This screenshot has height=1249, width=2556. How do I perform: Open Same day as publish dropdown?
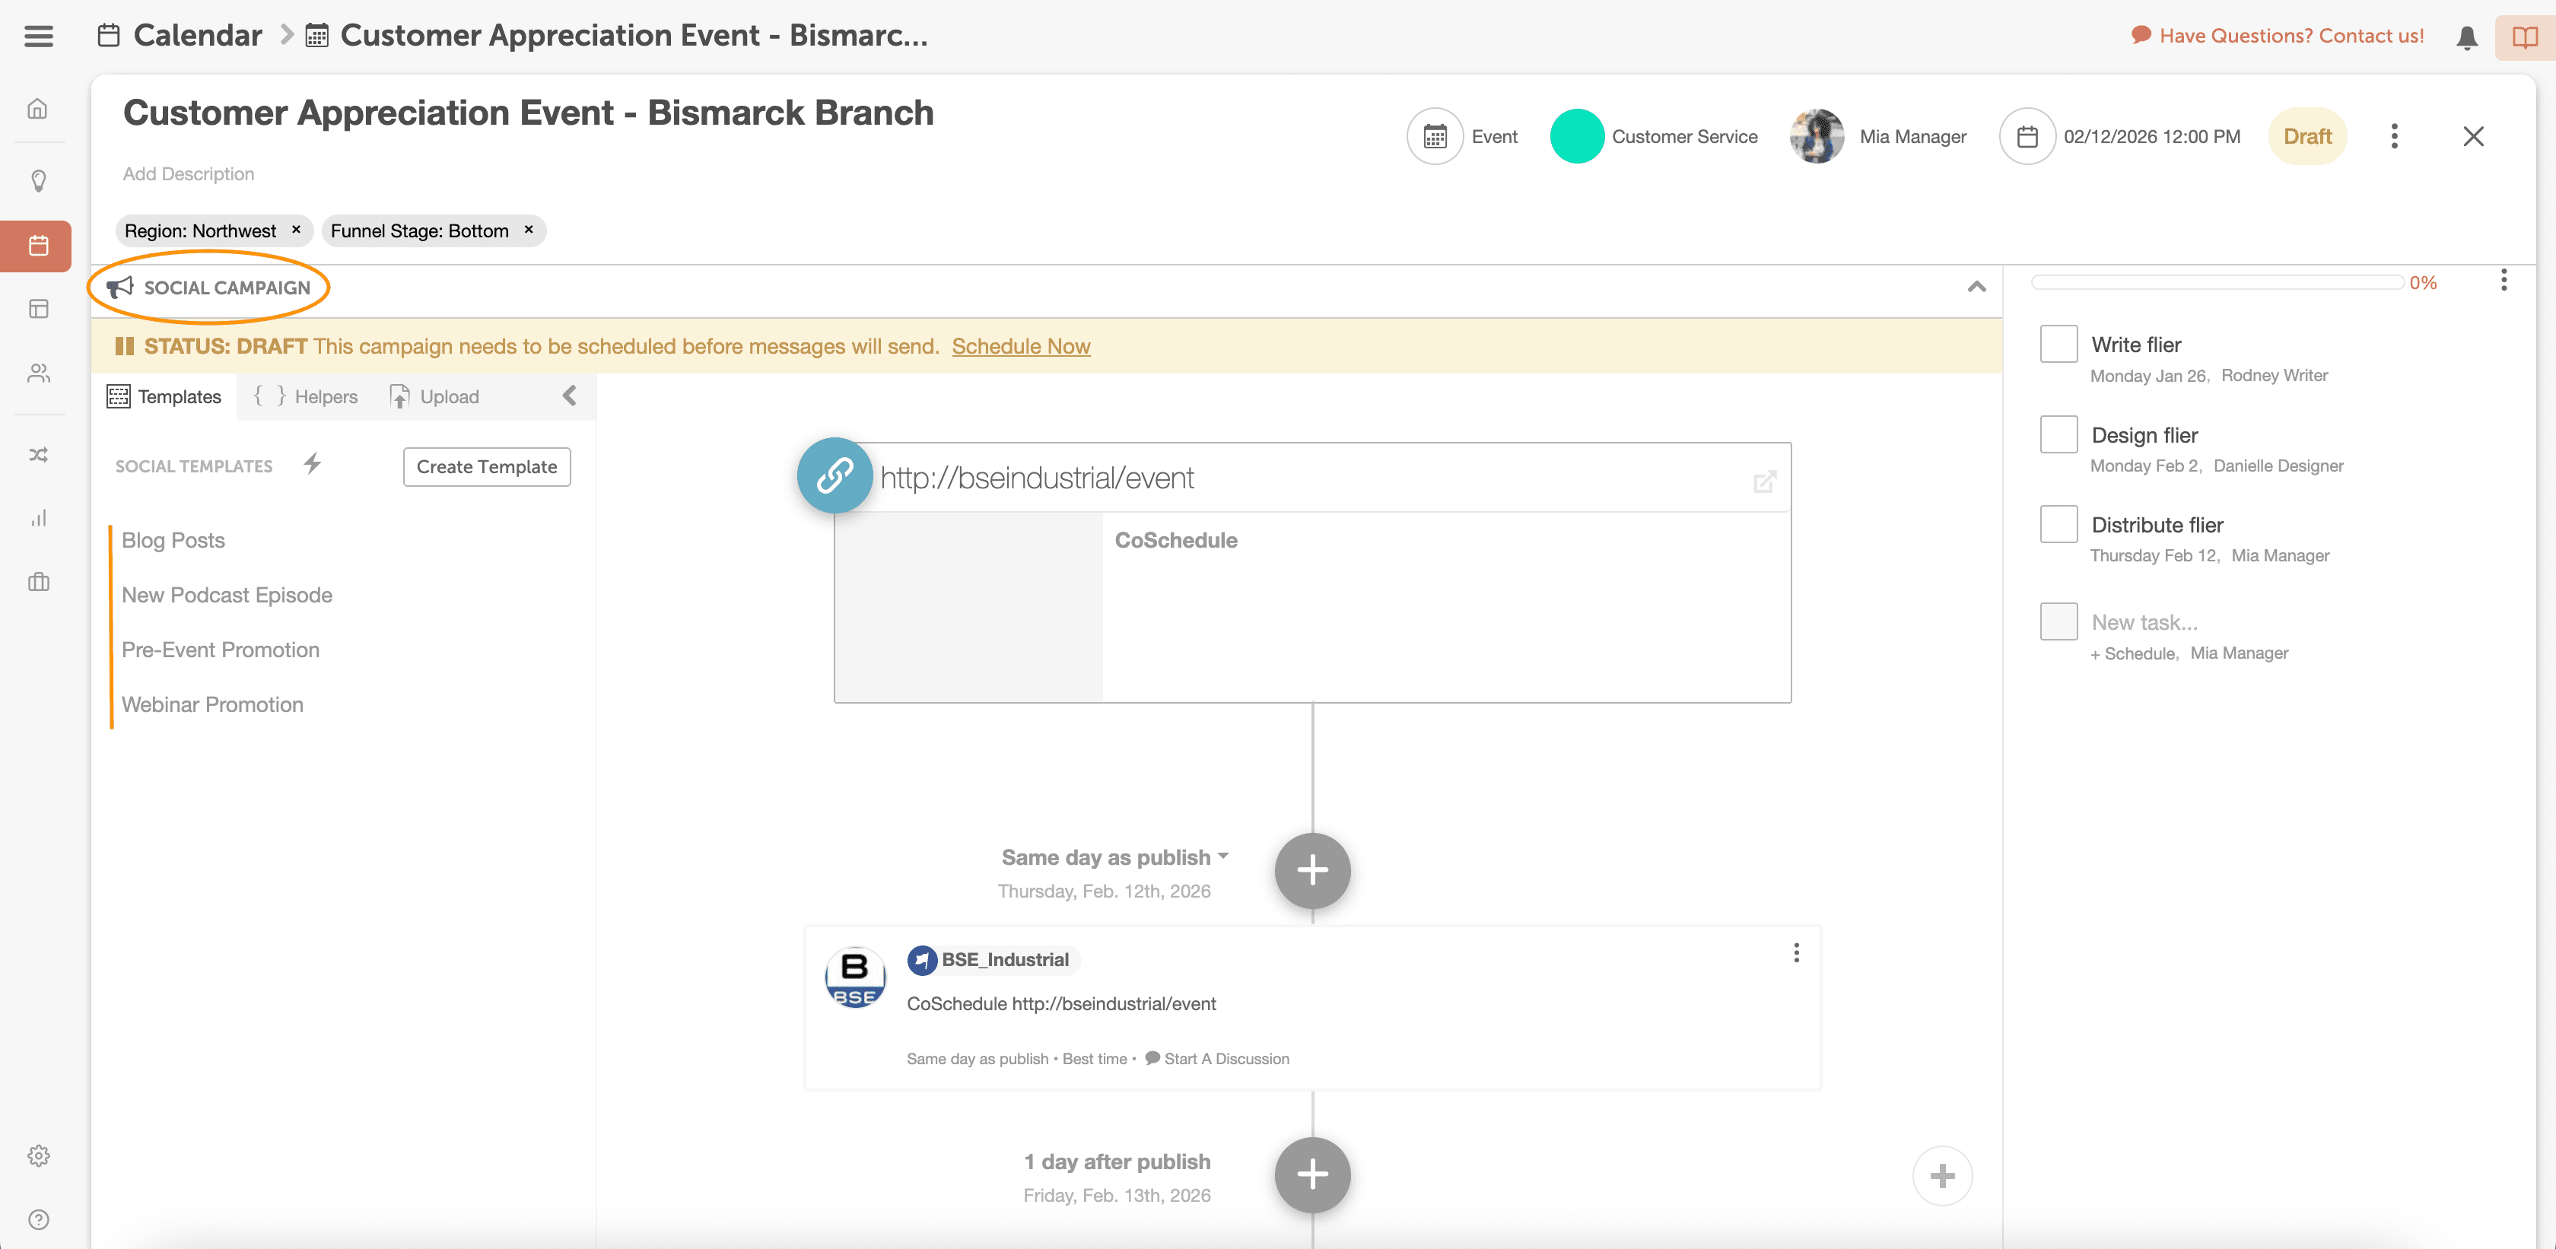click(1114, 857)
